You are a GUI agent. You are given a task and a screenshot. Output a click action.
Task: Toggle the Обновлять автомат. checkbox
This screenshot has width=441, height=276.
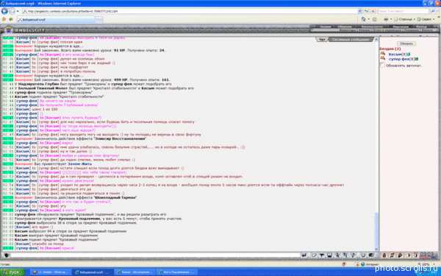382,66
